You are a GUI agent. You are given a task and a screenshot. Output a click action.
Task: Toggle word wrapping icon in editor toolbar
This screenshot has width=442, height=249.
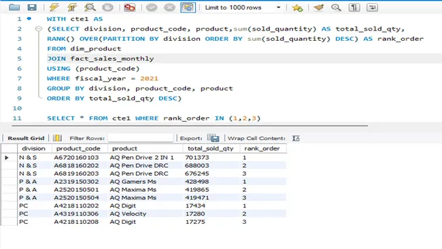coord(372,7)
